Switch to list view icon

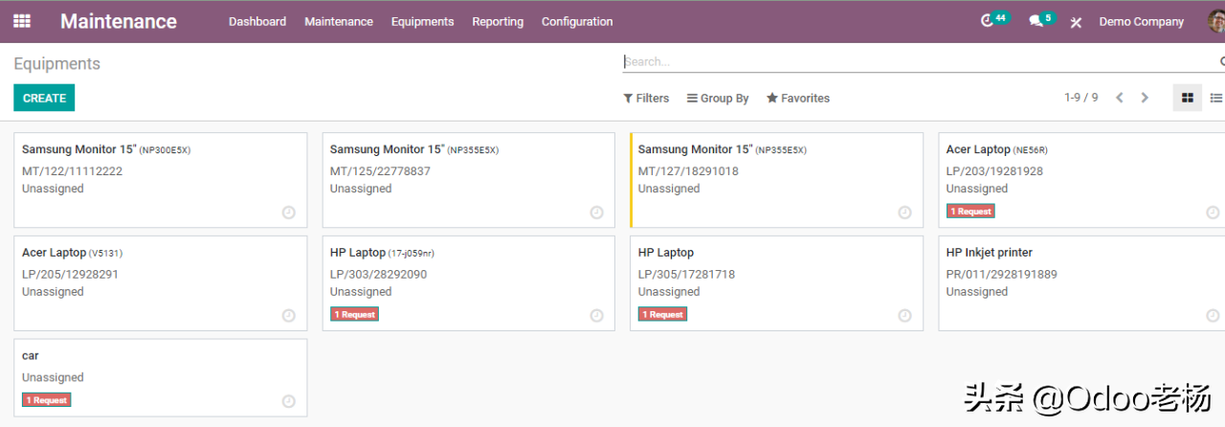click(1215, 98)
